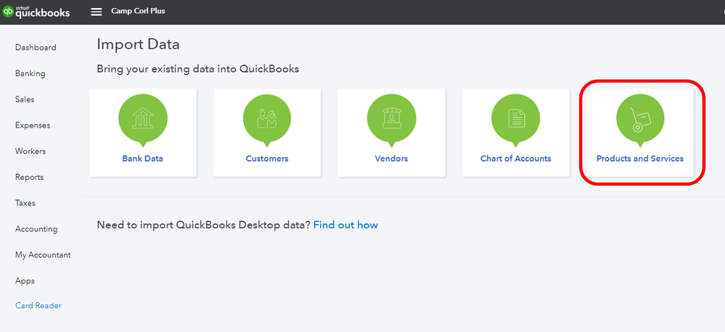The height and width of the screenshot is (332, 725).
Task: Go to Dashboard in the sidebar
Action: [36, 48]
